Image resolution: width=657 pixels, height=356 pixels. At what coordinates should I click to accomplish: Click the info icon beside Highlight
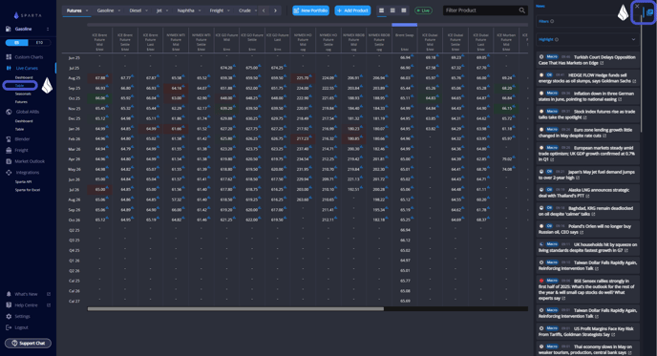(557, 39)
